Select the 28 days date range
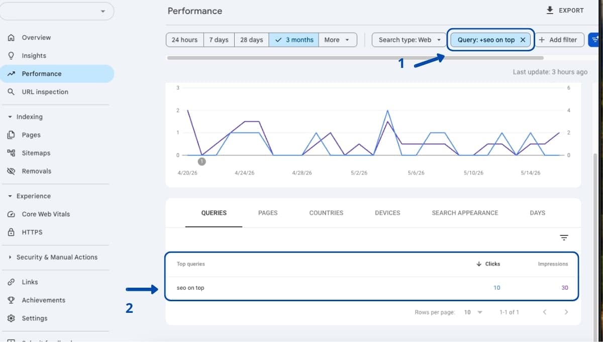This screenshot has width=603, height=342. tap(251, 40)
